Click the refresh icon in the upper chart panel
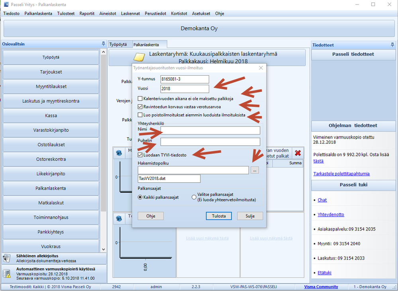Image resolution: width=398 pixels, height=291 pixels. point(119,153)
